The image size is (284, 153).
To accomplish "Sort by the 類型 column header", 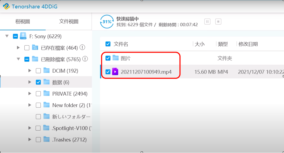I will point(223,44).
